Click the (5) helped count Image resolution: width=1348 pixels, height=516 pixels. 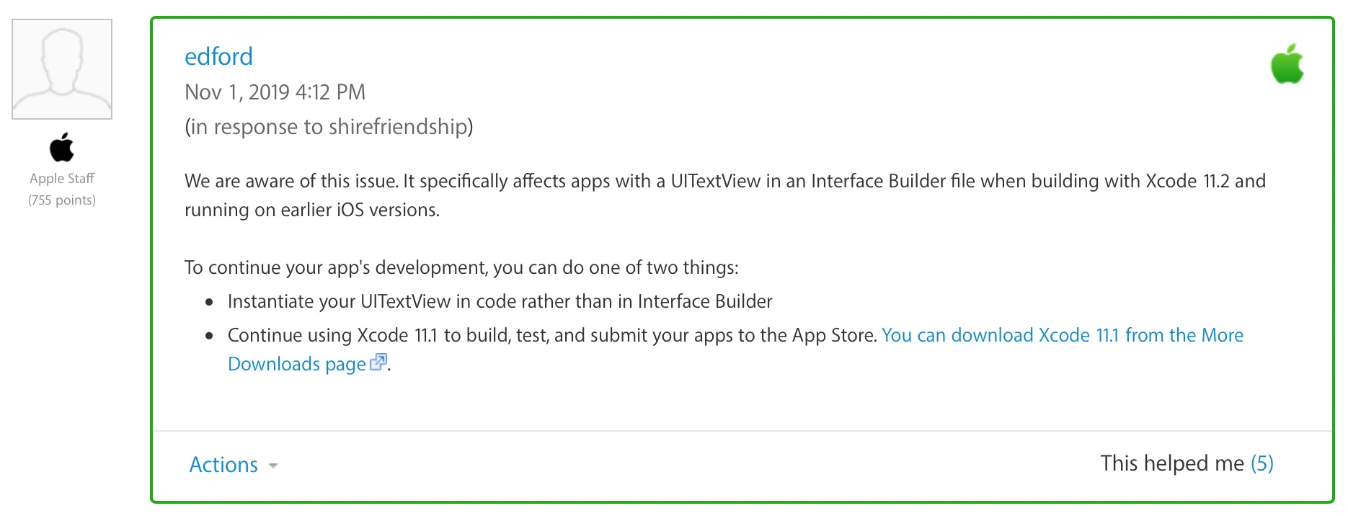[x=1262, y=463]
